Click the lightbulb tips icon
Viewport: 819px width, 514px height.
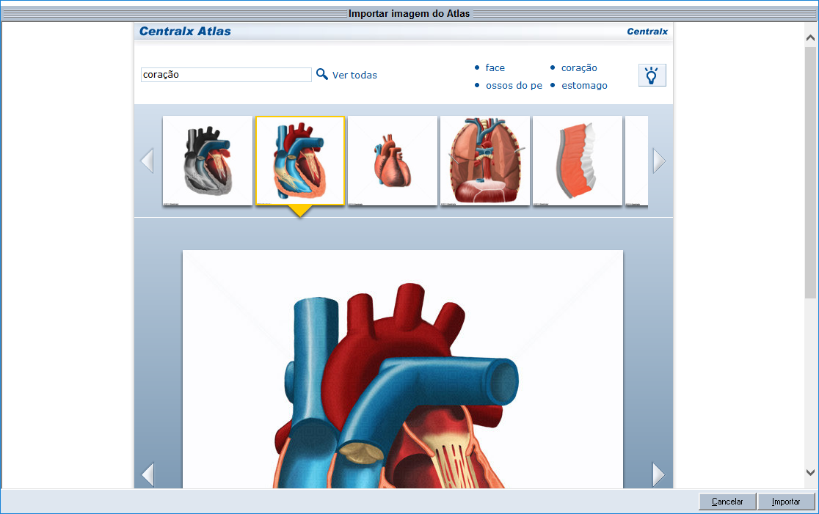tap(652, 75)
